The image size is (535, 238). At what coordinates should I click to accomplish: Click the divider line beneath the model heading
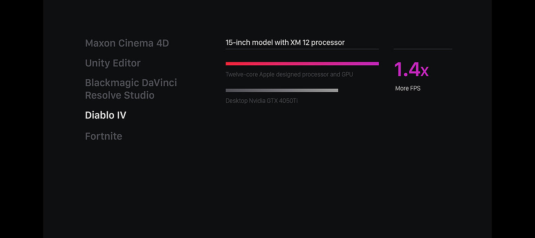point(302,49)
